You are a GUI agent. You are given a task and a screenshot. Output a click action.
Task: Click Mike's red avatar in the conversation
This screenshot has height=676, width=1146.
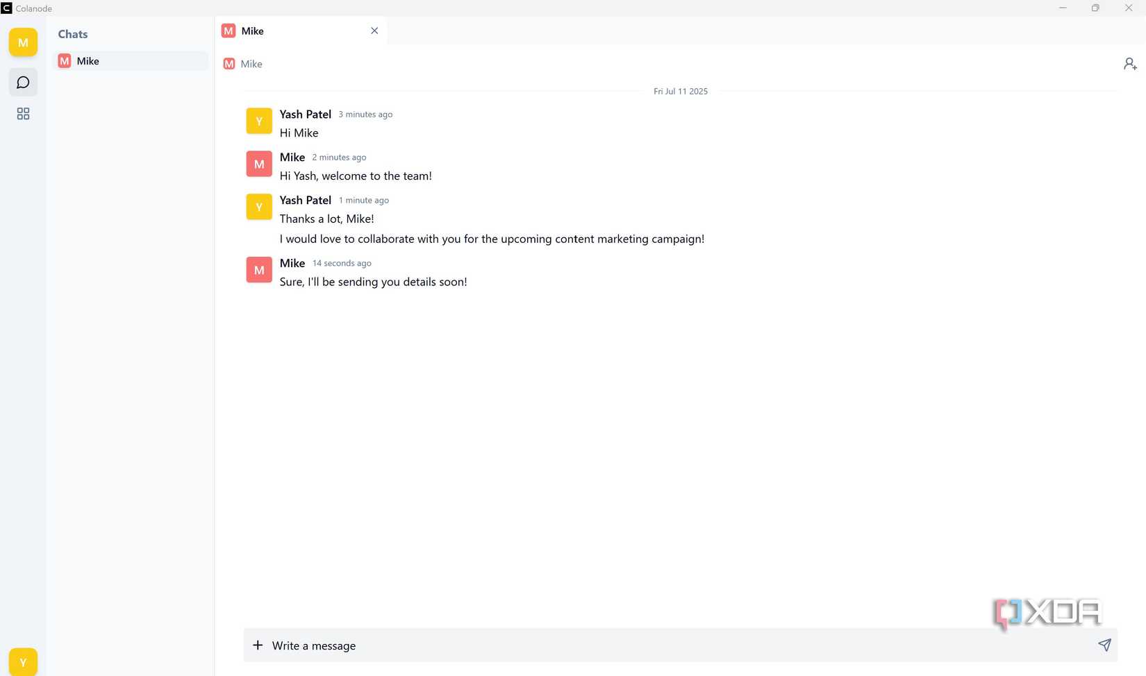click(258, 164)
